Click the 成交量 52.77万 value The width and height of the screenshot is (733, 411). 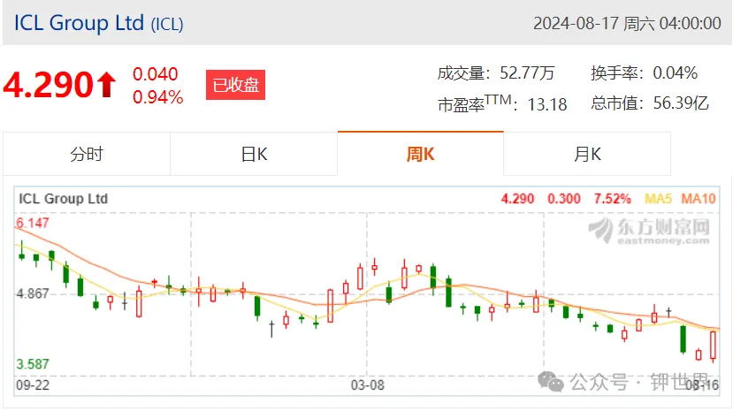pos(527,72)
